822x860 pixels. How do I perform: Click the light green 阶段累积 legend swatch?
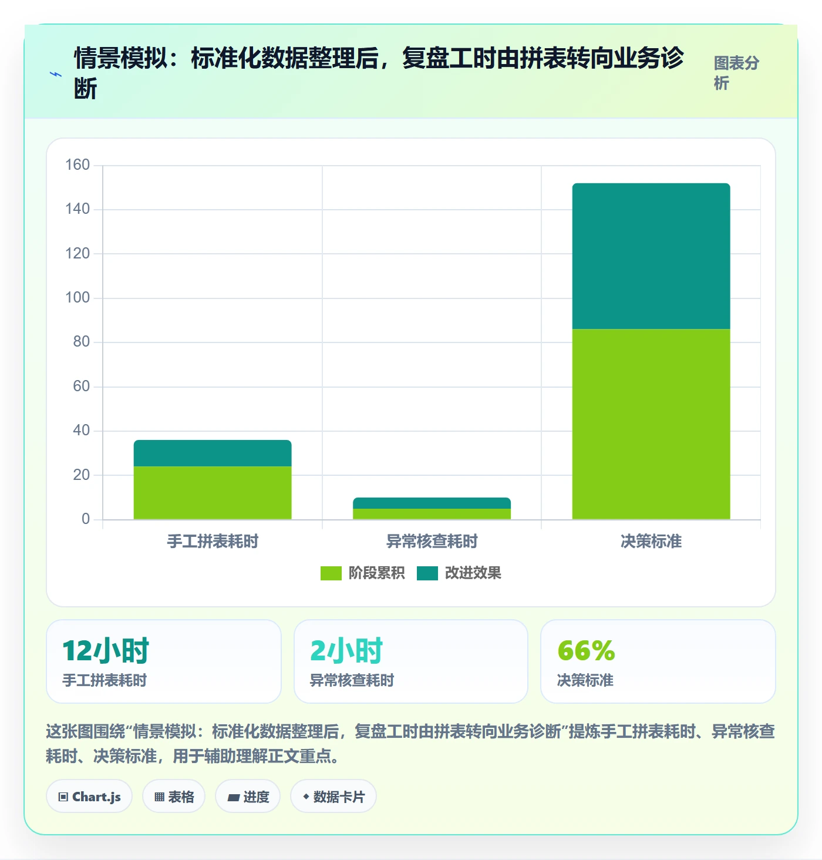pyautogui.click(x=331, y=573)
